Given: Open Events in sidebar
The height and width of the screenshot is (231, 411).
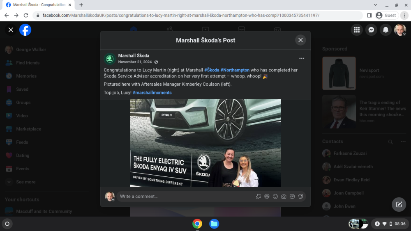Looking at the screenshot, I should click(x=46, y=169).
